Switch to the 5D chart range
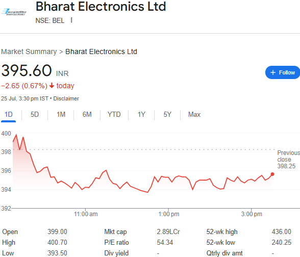 (35, 115)
